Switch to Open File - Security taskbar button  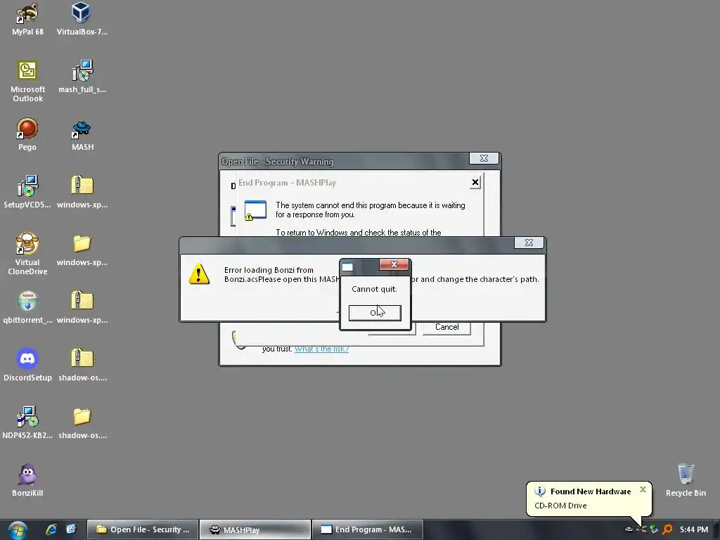click(x=143, y=529)
